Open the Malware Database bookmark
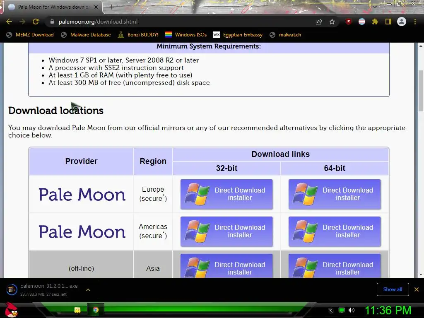Screen dimensions: 424x318 click(x=86, y=35)
